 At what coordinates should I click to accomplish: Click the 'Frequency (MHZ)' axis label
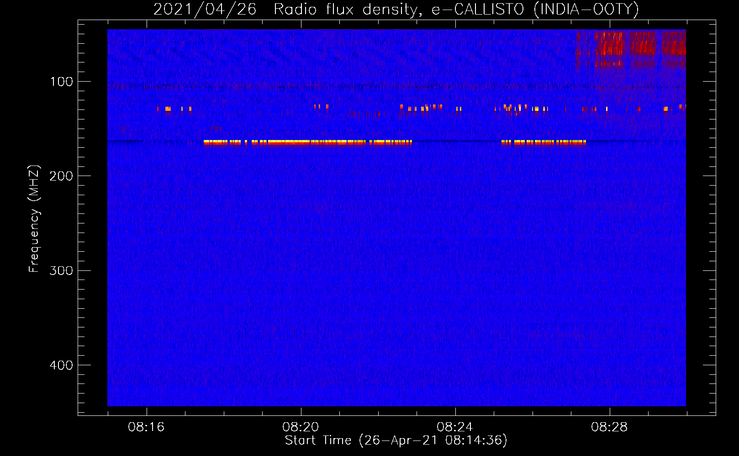[34, 219]
